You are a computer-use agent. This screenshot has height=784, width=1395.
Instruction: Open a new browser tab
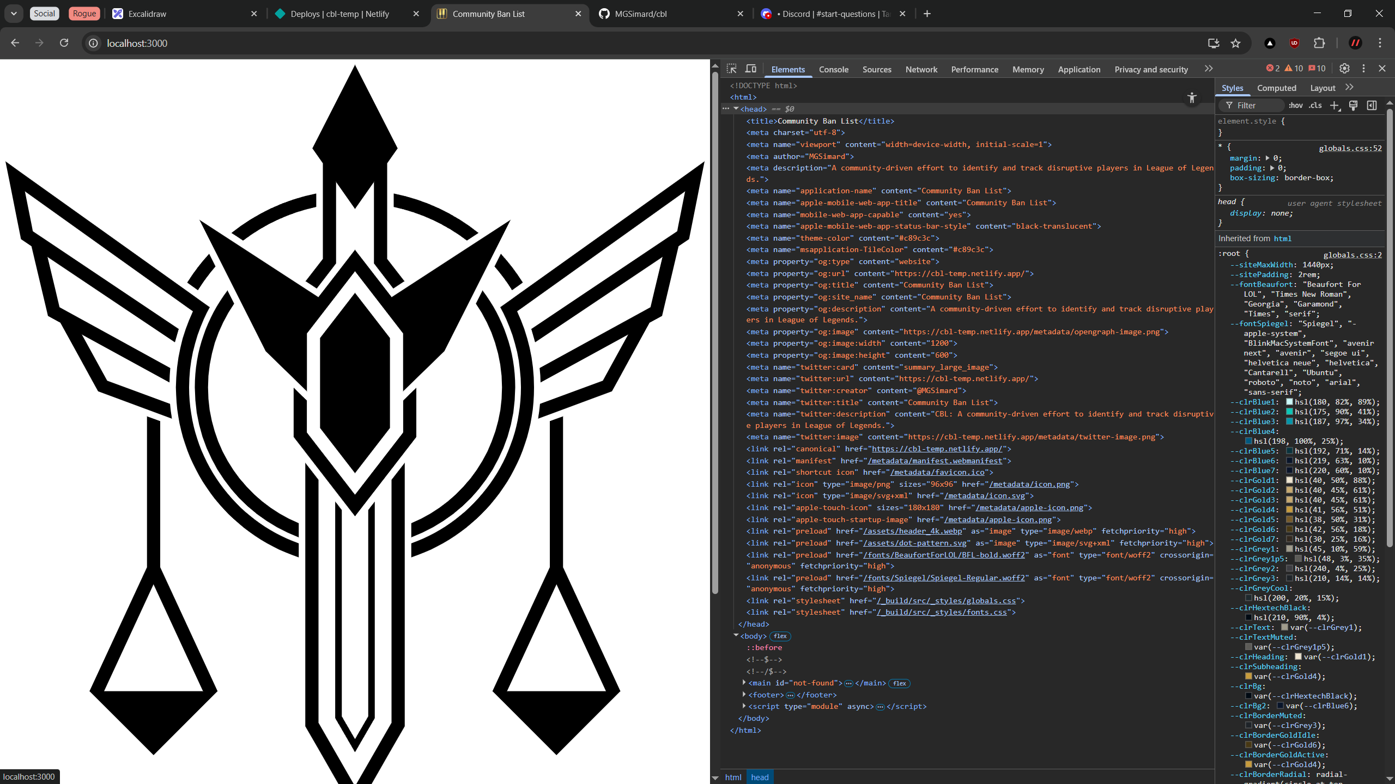tap(927, 14)
